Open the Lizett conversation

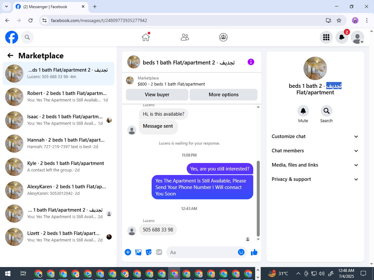click(x=58, y=237)
